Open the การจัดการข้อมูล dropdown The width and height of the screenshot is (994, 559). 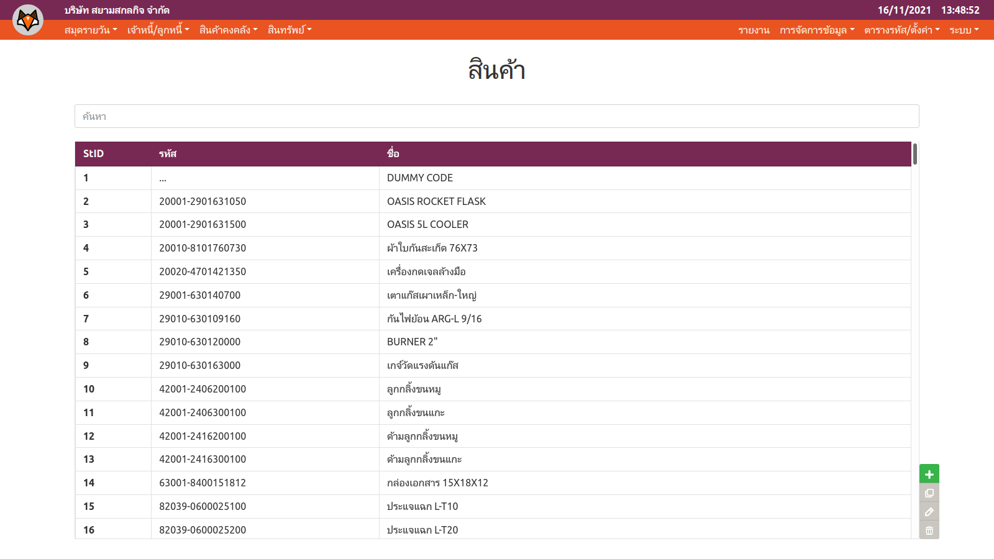(817, 30)
